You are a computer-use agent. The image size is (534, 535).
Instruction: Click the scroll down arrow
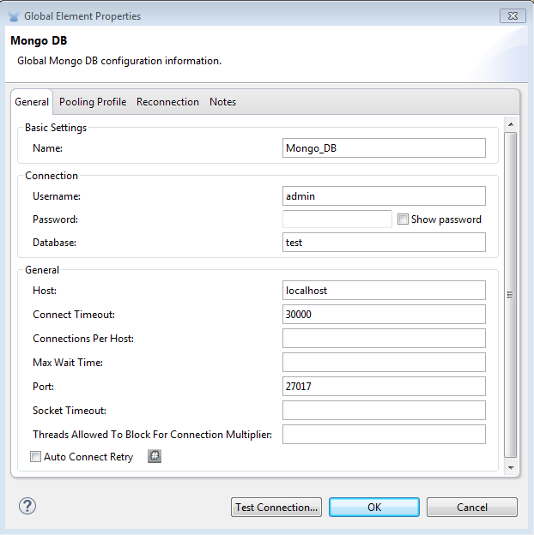pyautogui.click(x=511, y=467)
